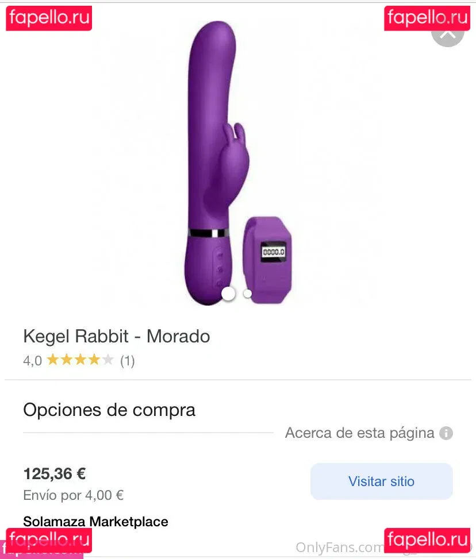Select the first image carousel dot

coord(228,294)
